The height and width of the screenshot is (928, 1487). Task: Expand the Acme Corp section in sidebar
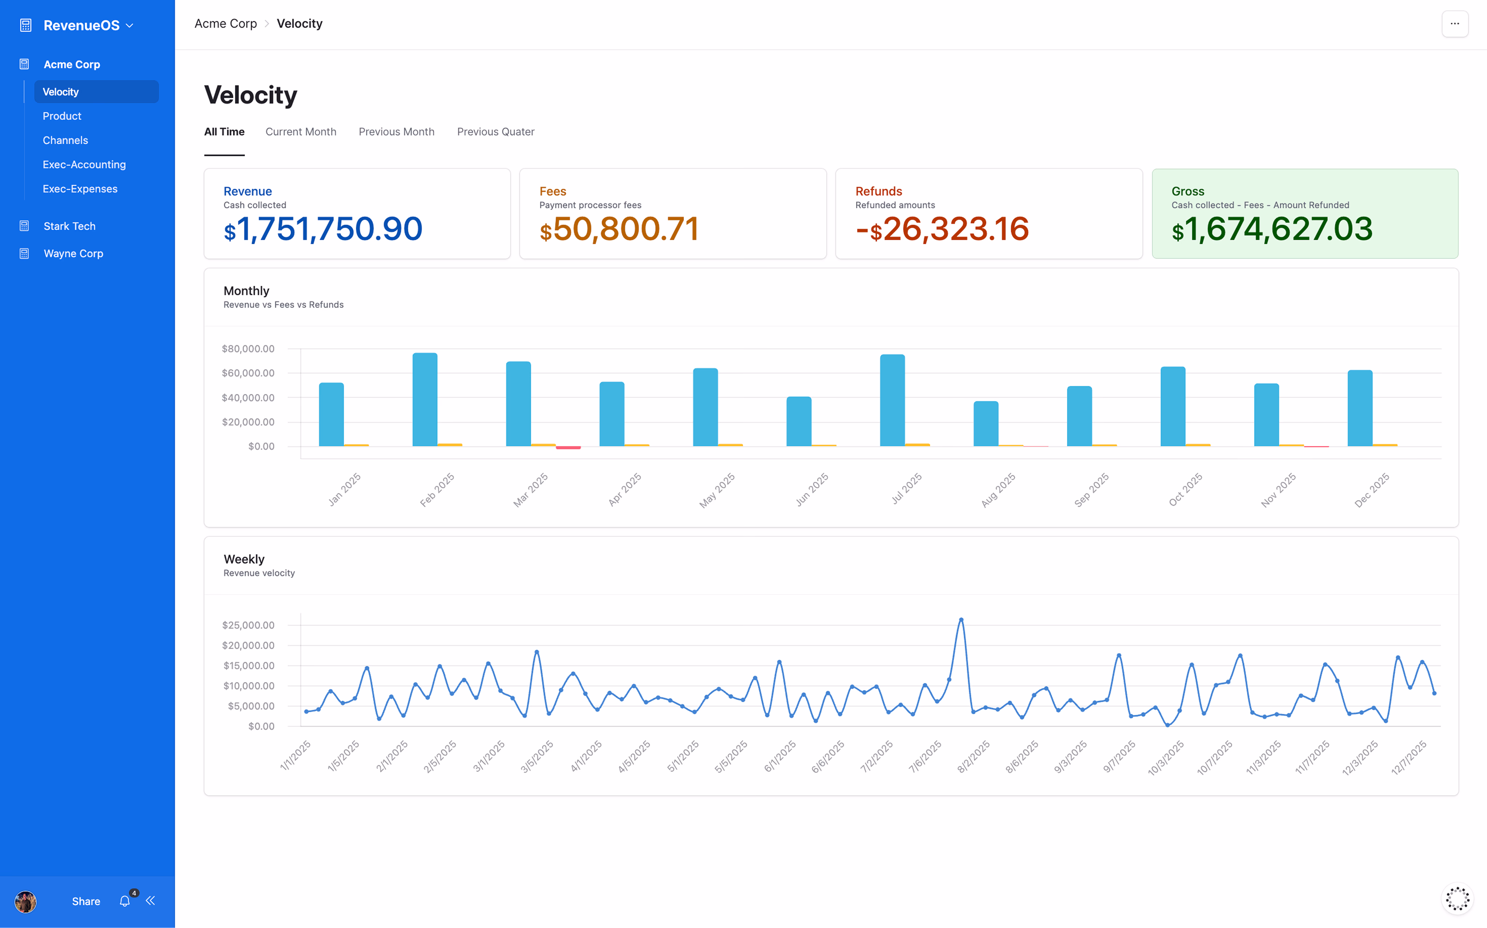72,64
